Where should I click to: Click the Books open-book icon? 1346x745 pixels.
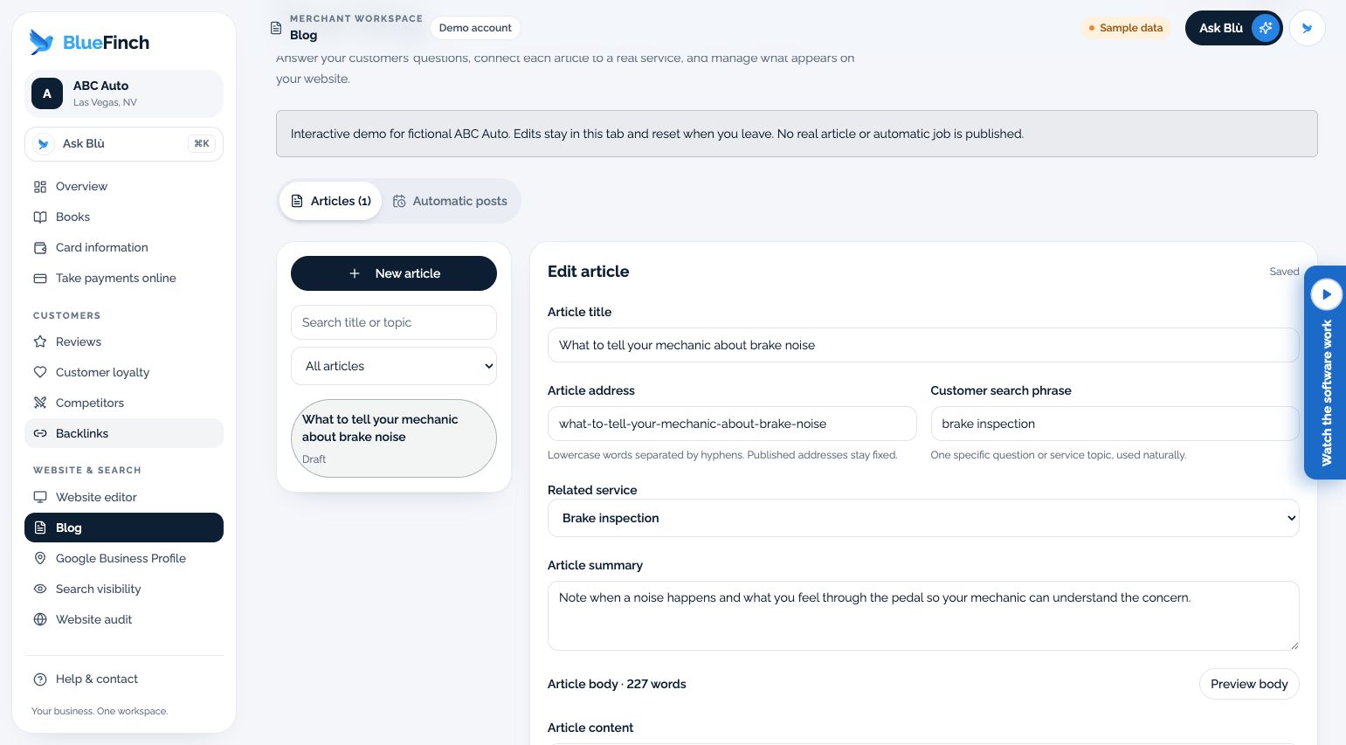point(40,217)
